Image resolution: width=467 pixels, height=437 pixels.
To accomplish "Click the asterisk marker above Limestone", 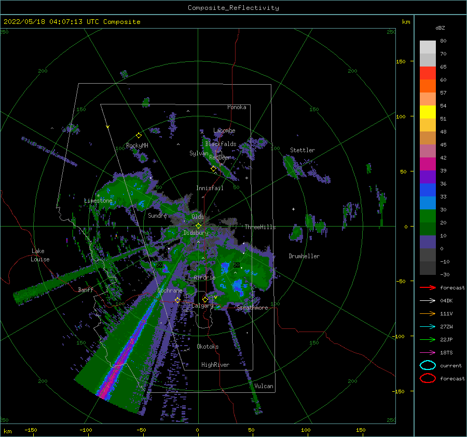I will coord(98,196).
